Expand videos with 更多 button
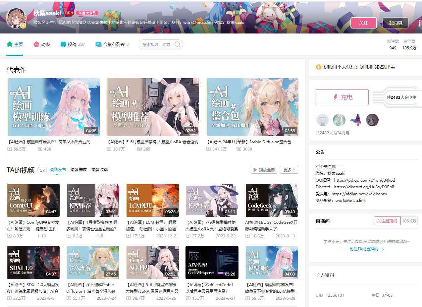This screenshot has width=422, height=307. click(289, 170)
